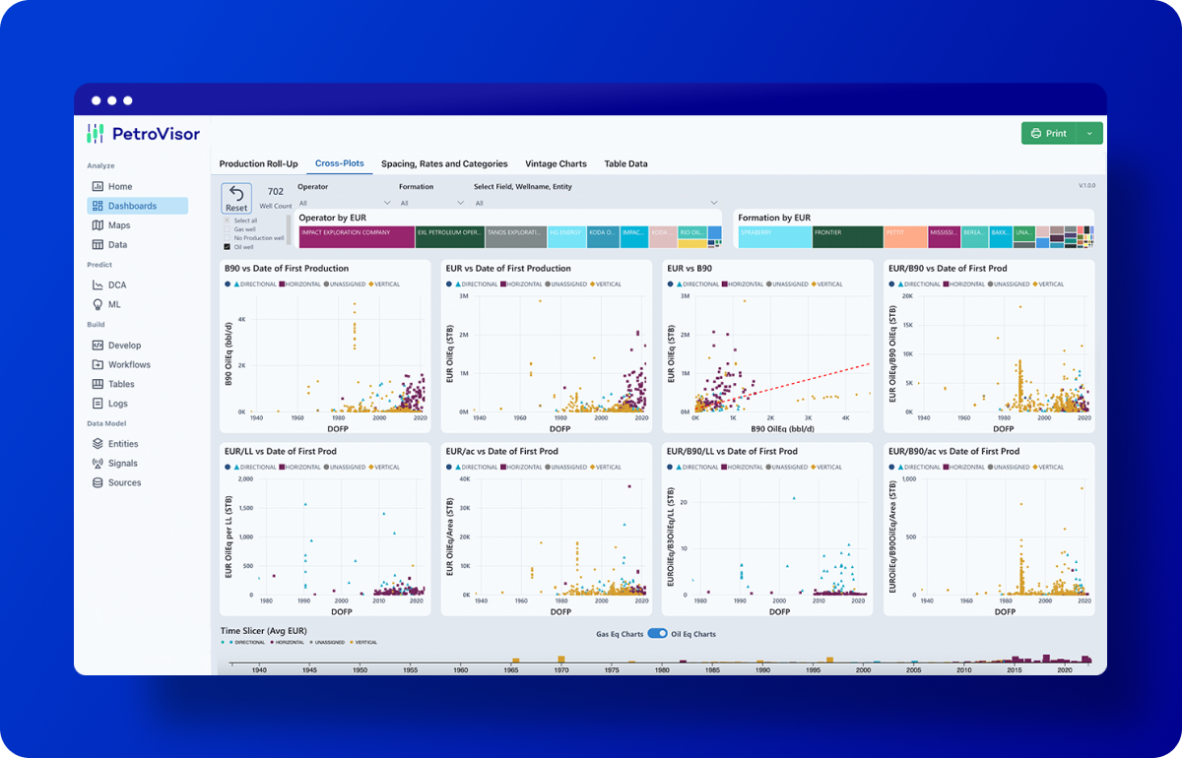Image resolution: width=1182 pixels, height=758 pixels.
Task: Click the Workflows icon in sidebar
Action: 98,365
